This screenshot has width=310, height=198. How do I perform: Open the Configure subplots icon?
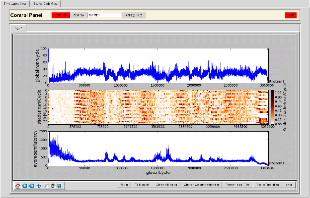53,186
